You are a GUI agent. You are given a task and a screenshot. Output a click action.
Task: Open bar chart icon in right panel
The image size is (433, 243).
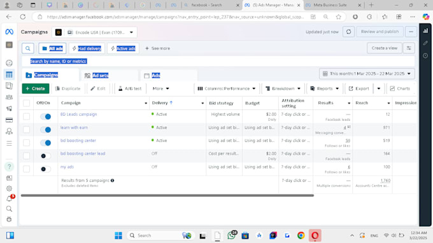[x=425, y=31]
